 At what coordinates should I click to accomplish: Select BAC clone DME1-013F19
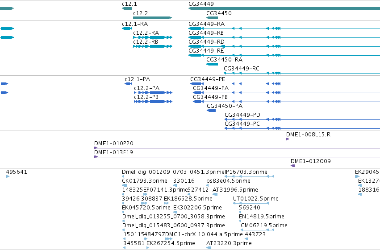237,157
